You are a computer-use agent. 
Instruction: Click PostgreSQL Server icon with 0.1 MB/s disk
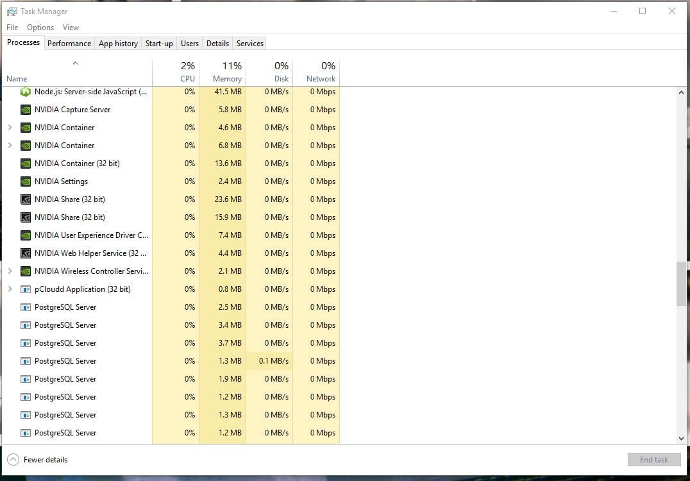26,361
